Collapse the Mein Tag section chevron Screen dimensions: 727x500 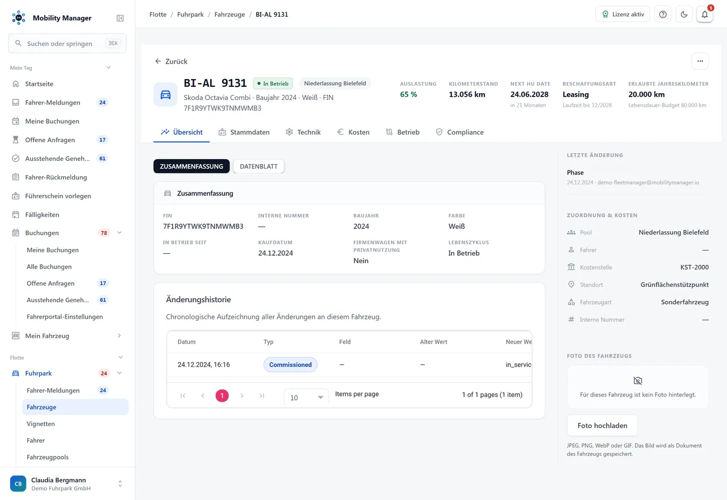click(x=108, y=68)
